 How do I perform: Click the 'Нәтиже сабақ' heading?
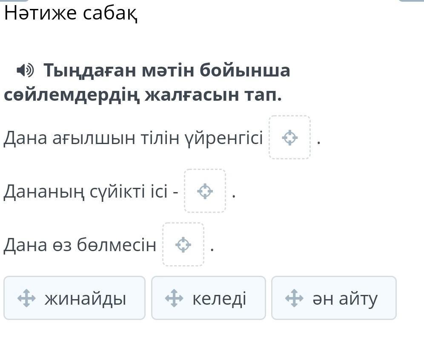(71, 13)
